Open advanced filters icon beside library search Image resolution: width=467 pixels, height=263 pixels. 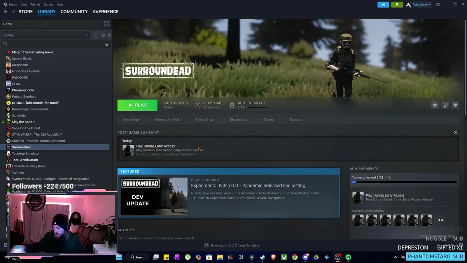click(107, 44)
